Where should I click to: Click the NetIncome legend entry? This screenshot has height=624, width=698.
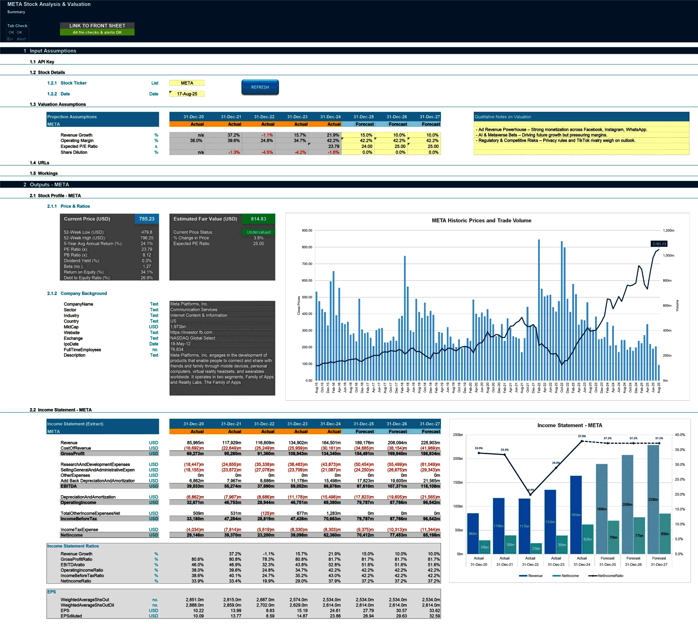tap(565, 576)
